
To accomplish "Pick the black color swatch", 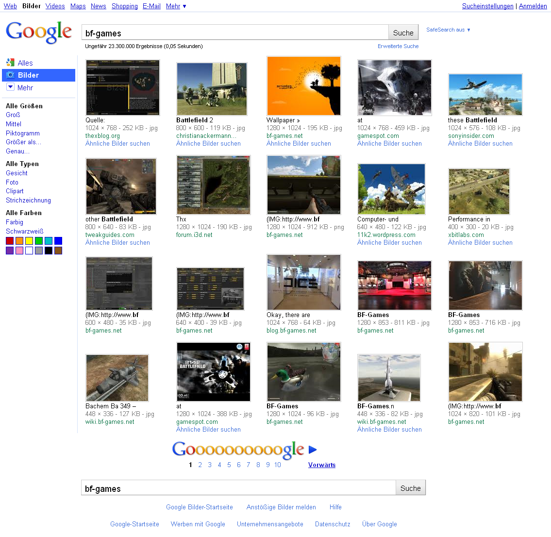I will [x=49, y=251].
